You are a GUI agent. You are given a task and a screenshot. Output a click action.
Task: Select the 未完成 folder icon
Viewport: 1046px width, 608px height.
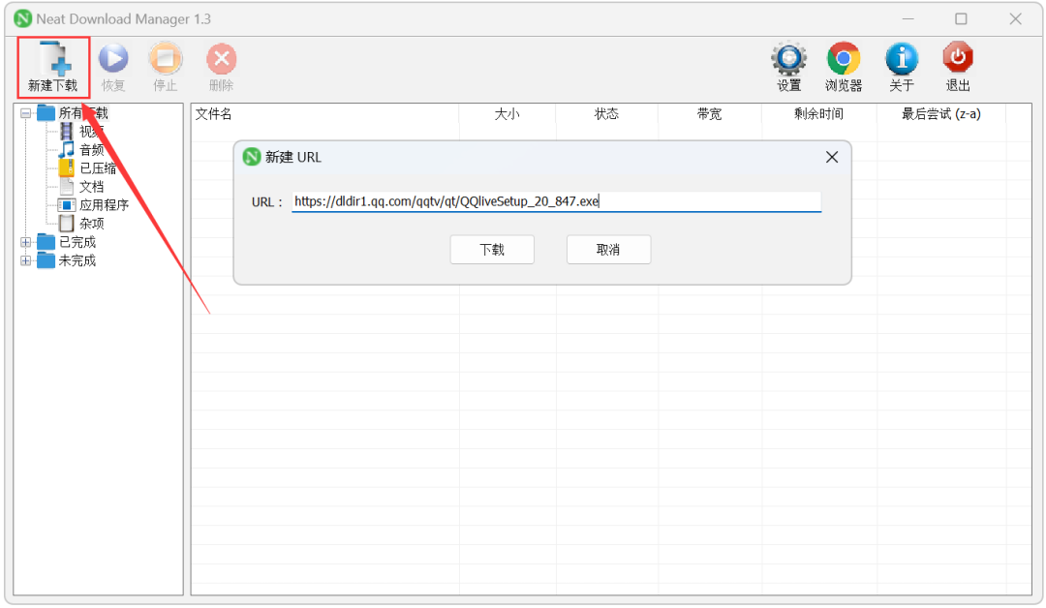tap(46, 260)
